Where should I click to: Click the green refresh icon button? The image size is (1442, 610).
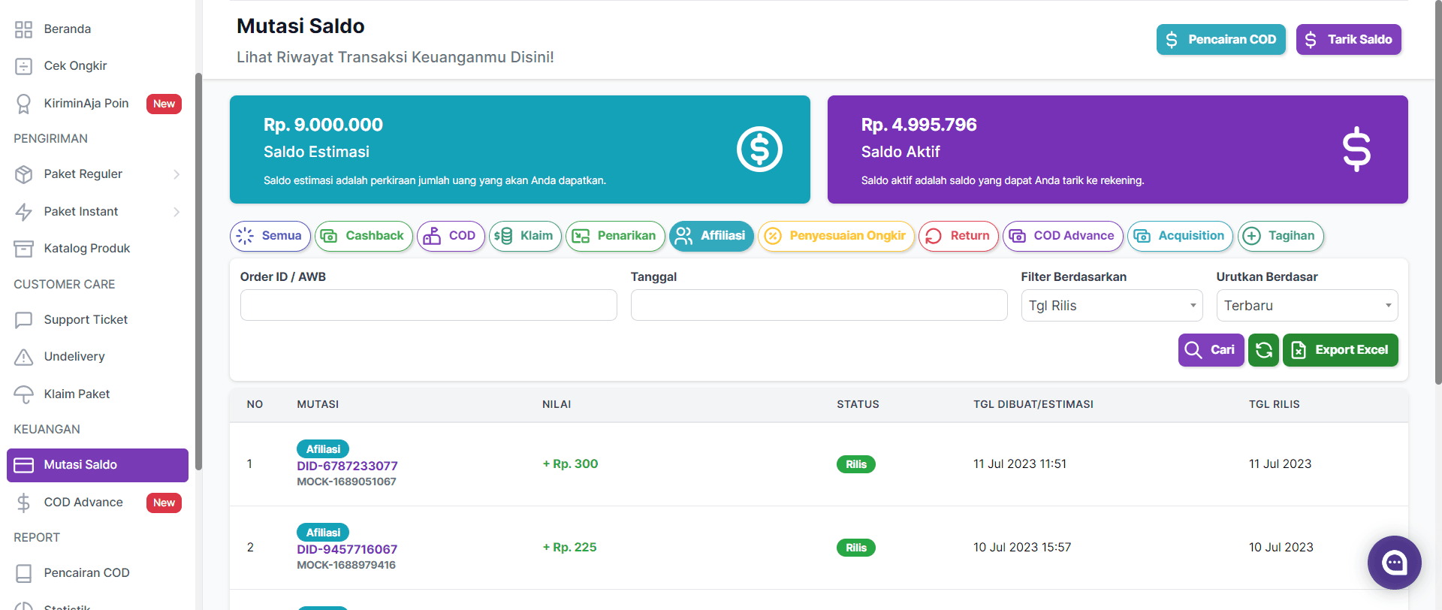[1263, 350]
